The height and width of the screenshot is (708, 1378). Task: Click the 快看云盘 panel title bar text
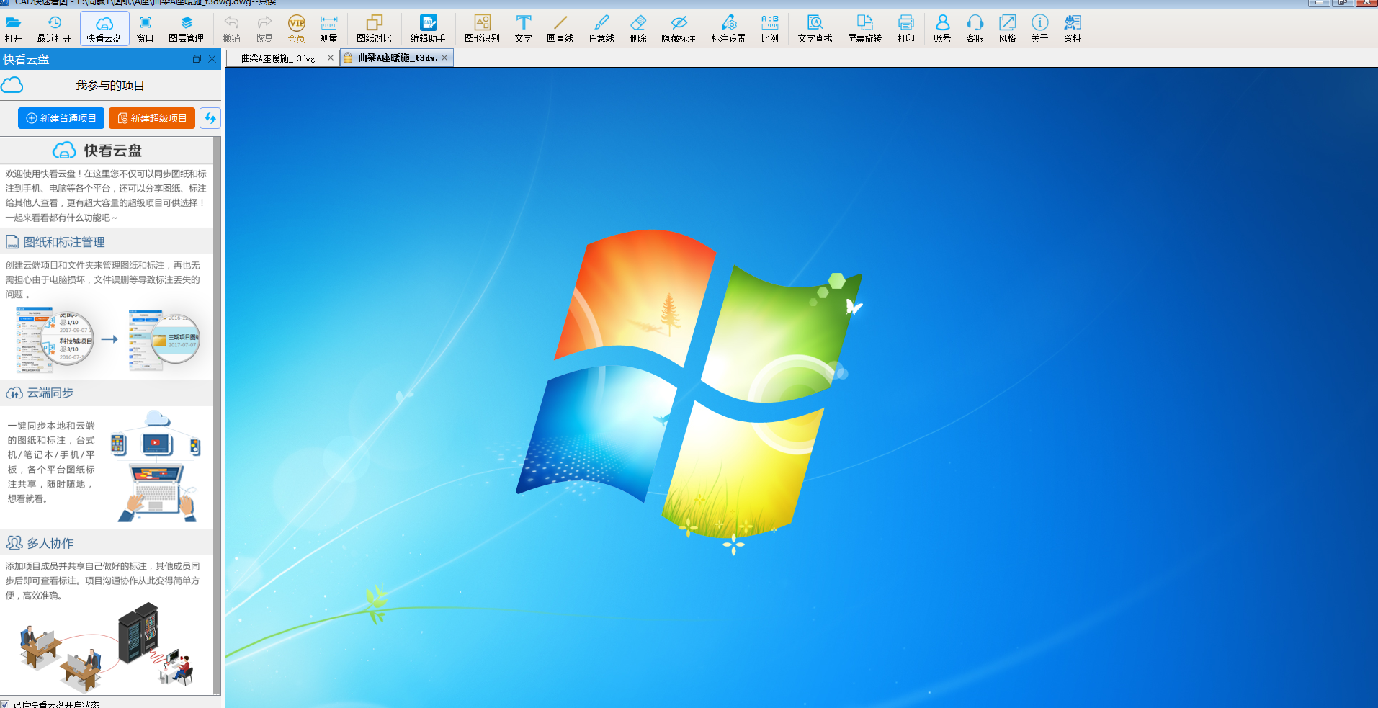click(x=26, y=59)
